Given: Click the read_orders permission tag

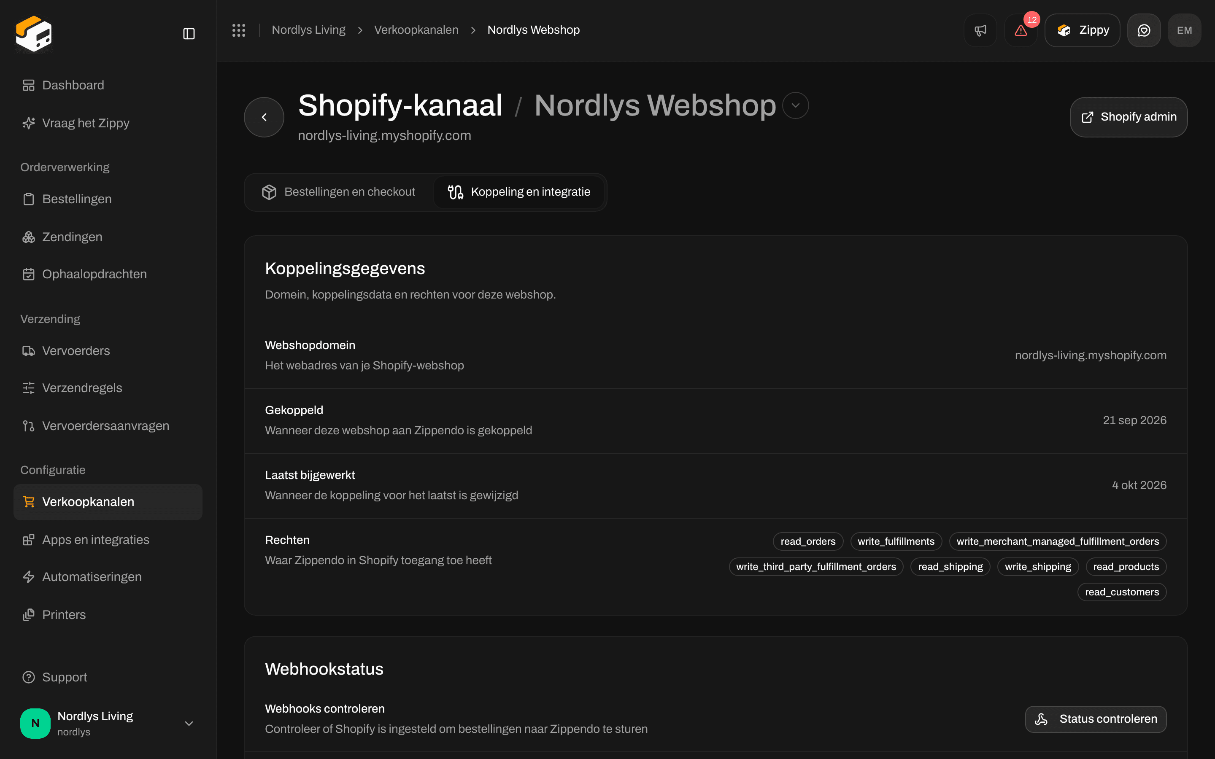Looking at the screenshot, I should pyautogui.click(x=808, y=541).
